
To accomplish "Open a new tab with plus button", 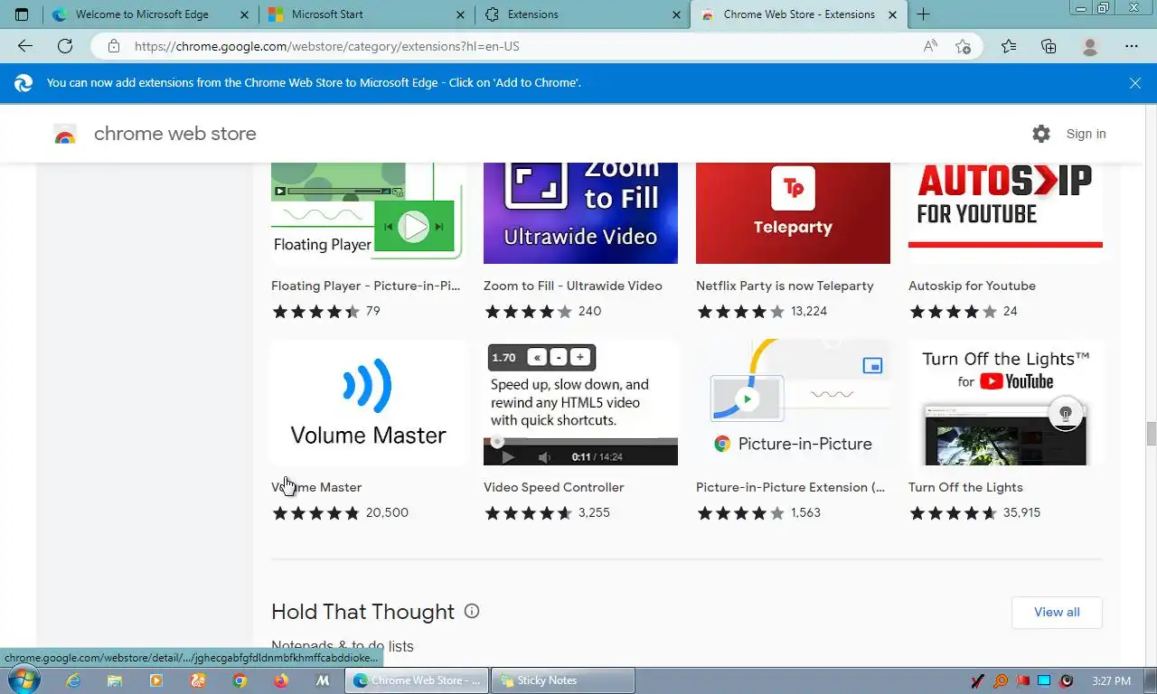I will (x=923, y=14).
